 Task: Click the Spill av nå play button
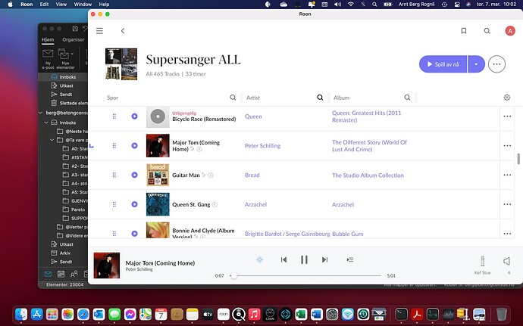[x=443, y=64]
